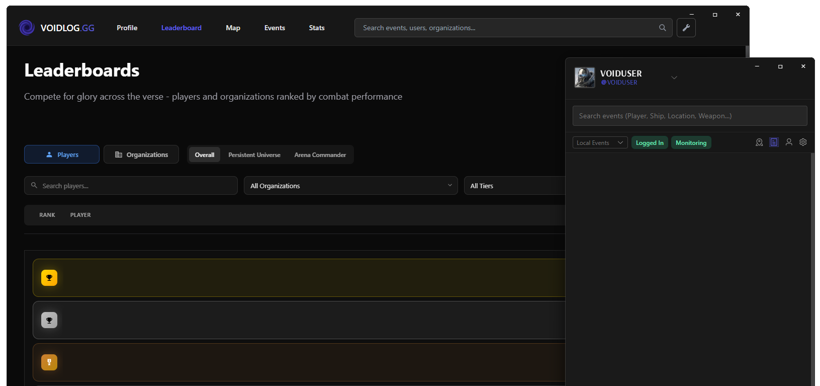Screen dimensions: 820x386
Task: Click the PLAYER column header
Action: 80,215
